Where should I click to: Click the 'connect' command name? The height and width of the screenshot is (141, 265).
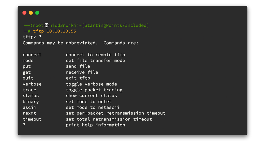point(32,55)
